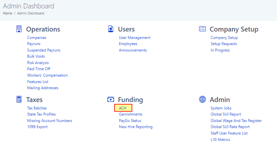Open State Tax Profiles link
The width and height of the screenshot is (277, 148).
(41, 114)
